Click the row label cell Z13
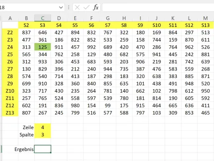This screenshot has height=161, width=214. tap(10, 113)
